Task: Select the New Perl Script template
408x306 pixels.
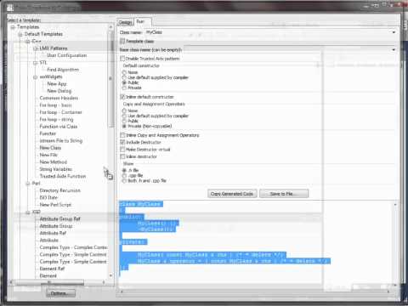Action: pos(55,205)
